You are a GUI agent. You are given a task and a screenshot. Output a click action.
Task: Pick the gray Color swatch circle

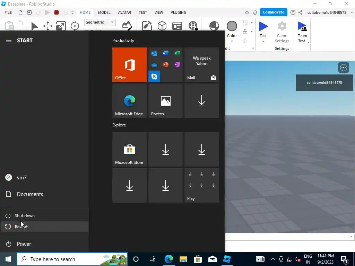[232, 26]
